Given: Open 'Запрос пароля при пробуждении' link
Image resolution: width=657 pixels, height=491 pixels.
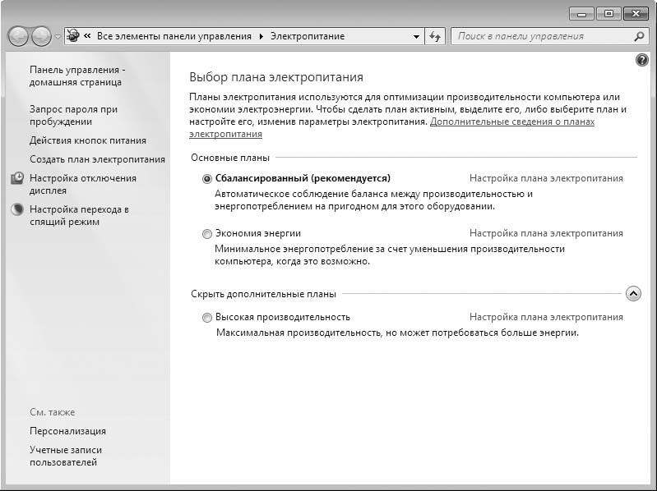Looking at the screenshot, I should click(x=73, y=115).
